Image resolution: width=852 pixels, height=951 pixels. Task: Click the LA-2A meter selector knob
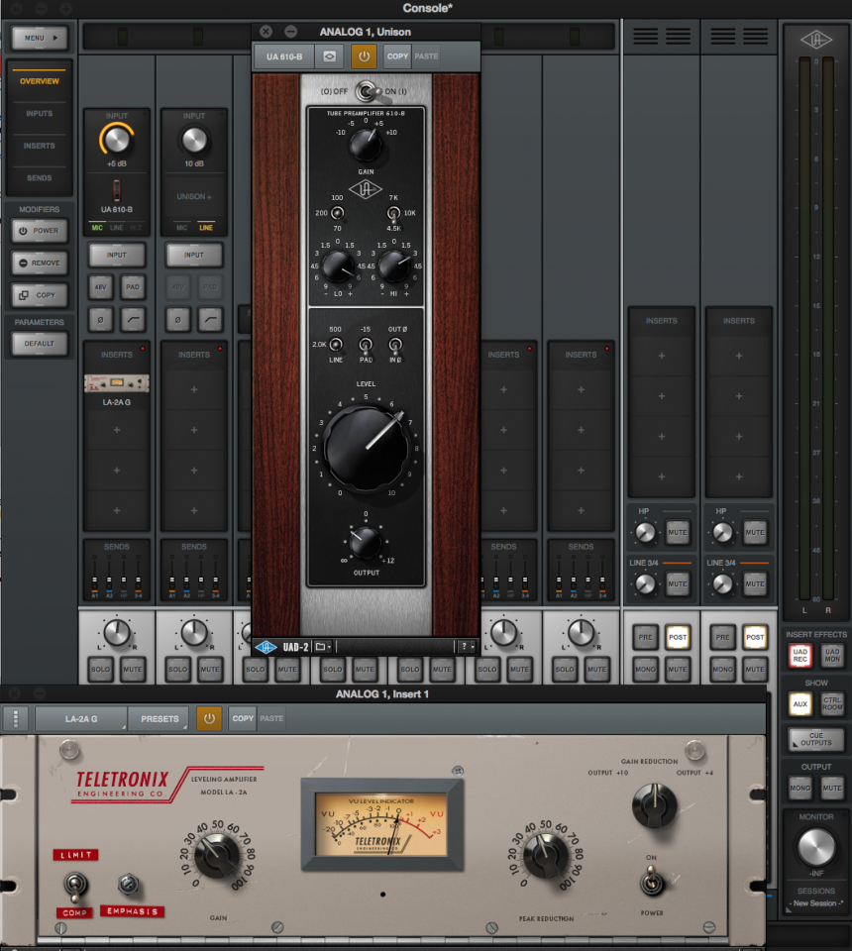coord(654,805)
